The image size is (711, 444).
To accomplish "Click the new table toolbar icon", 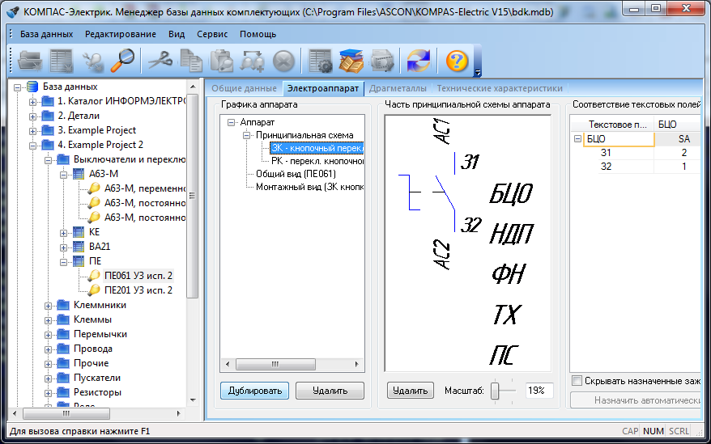I will [62, 61].
